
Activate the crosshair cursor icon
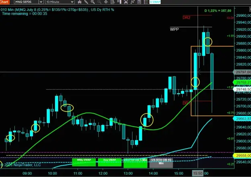[106, 2]
